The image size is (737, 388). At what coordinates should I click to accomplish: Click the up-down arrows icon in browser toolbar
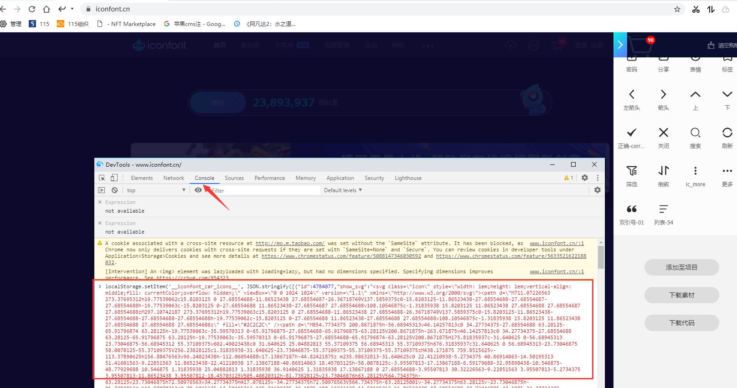(711, 9)
